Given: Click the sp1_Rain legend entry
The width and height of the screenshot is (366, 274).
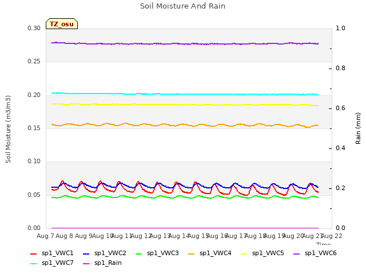Looking at the screenshot, I should (x=102, y=263).
